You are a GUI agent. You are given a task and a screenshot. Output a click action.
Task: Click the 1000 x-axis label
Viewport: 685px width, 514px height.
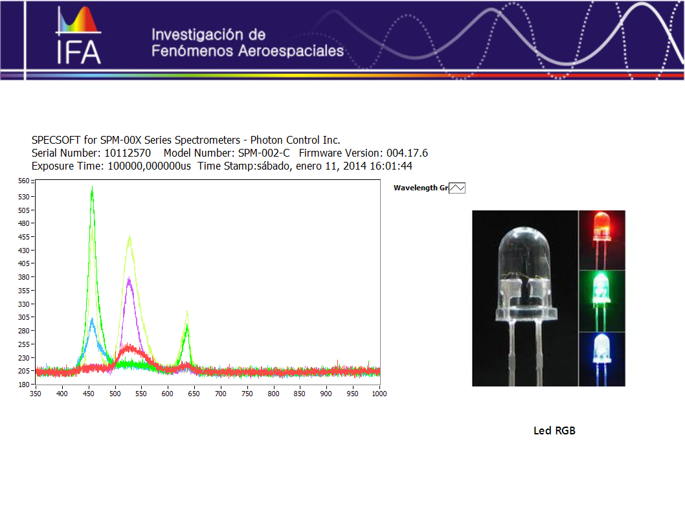point(379,394)
